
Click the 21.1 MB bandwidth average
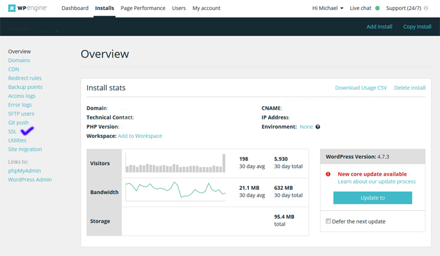249,188
